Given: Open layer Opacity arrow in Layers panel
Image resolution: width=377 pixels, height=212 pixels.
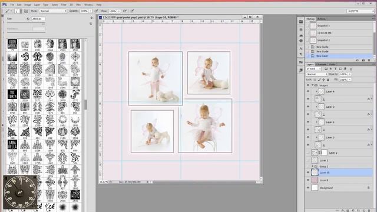Looking at the screenshot, I should coord(350,74).
